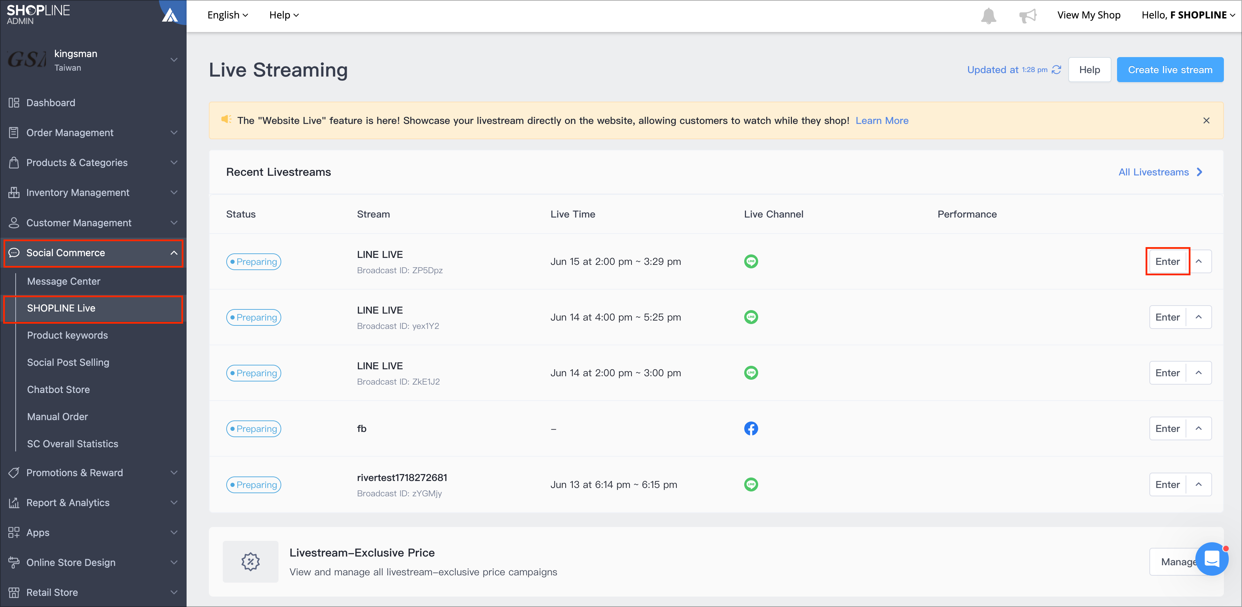Select SHOPLINE Live menu item
1242x607 pixels.
tap(93, 309)
